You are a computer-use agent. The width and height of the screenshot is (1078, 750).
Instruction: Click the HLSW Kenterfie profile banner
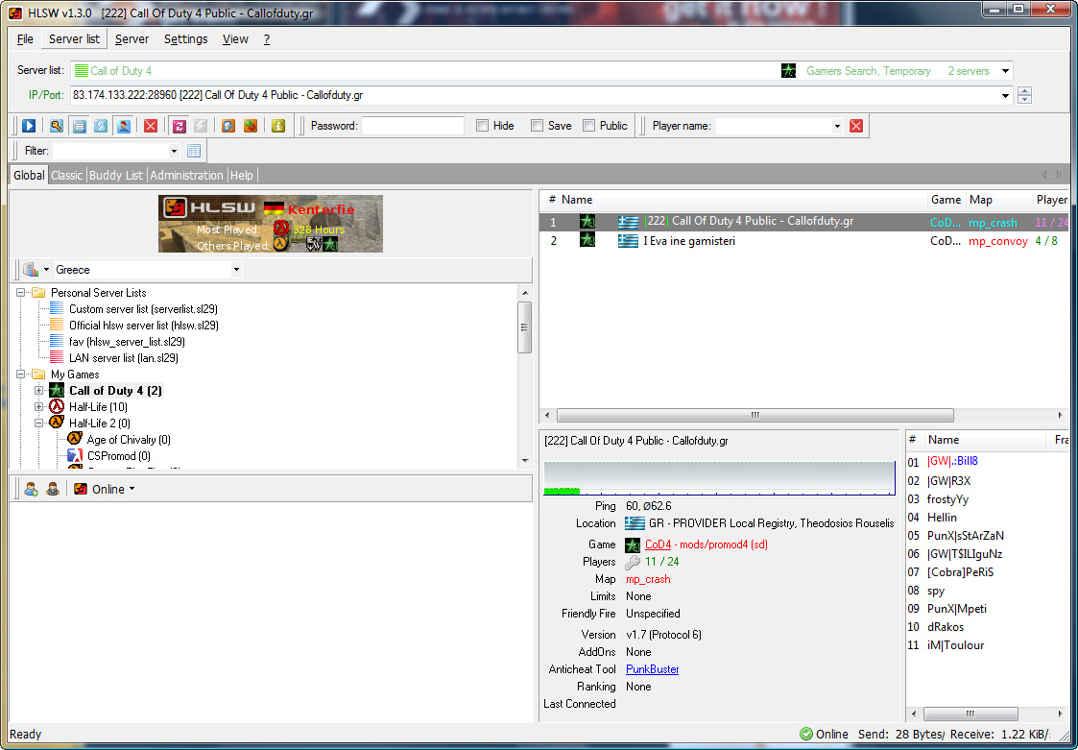(271, 224)
